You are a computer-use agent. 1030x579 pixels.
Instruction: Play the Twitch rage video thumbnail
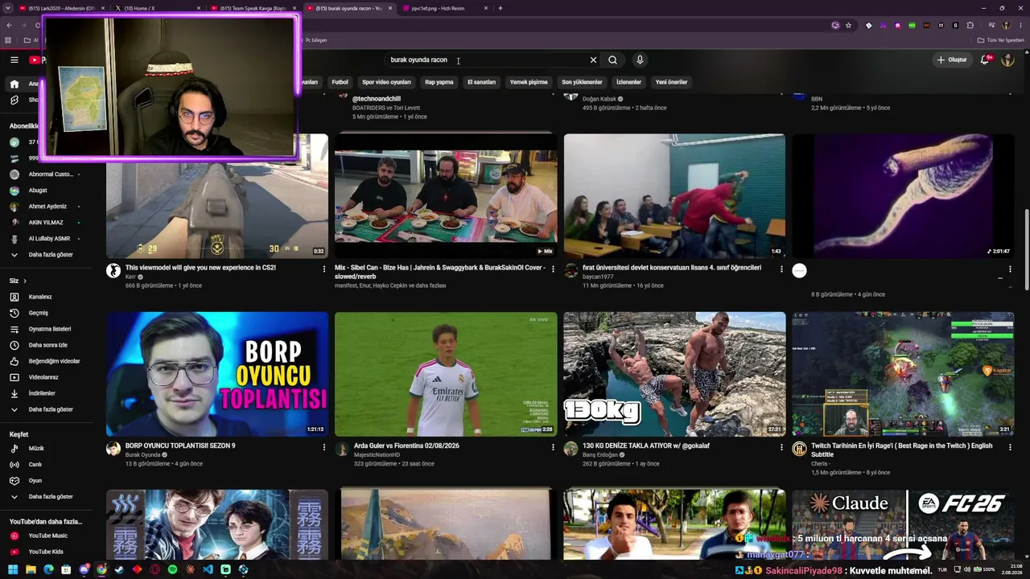pos(903,374)
